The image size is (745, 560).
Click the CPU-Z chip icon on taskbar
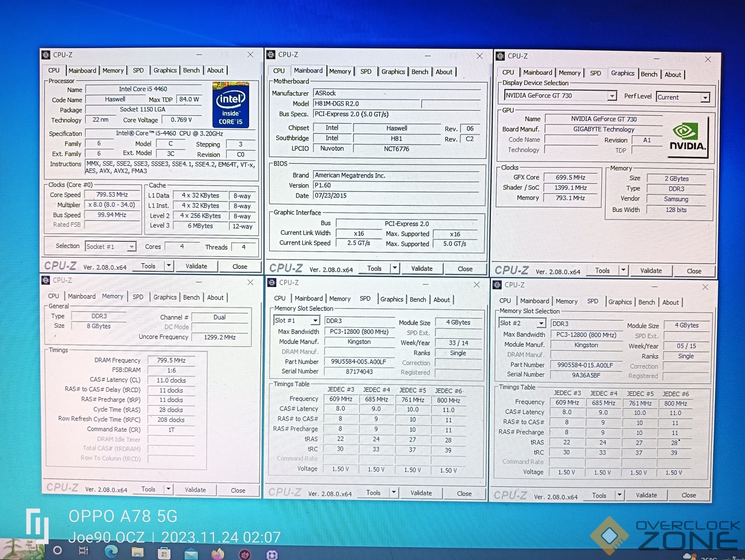pyautogui.click(x=272, y=555)
